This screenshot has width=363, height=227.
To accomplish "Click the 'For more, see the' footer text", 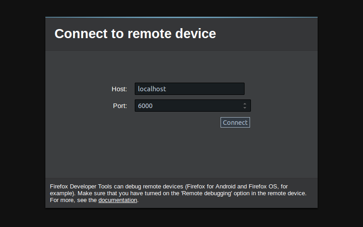I will click(x=73, y=200).
